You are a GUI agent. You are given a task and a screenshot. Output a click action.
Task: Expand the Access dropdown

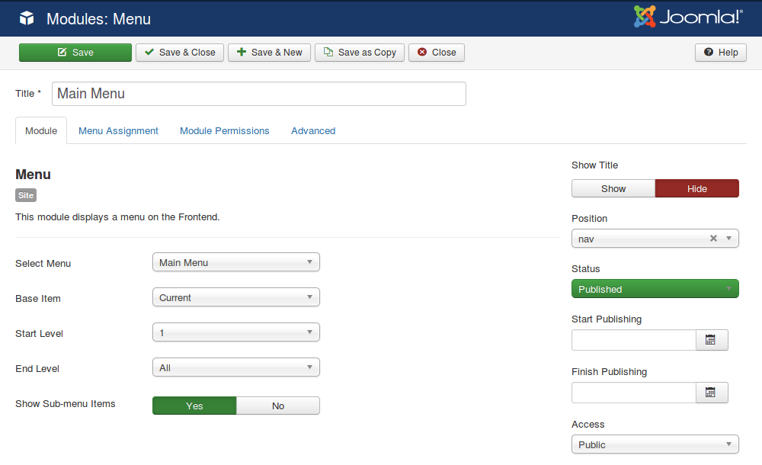click(655, 444)
